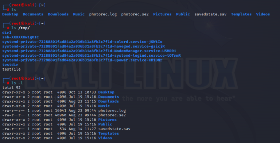Click the 'ls /tmp/' command text
The image size is (280, 143).
point(20,28)
